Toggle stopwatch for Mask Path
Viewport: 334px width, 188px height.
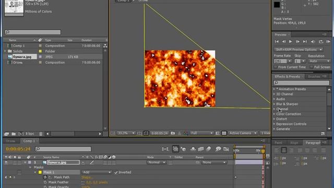click(x=45, y=177)
